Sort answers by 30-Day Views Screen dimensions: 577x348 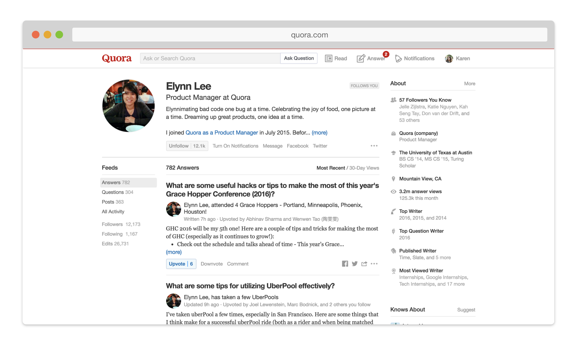(364, 168)
